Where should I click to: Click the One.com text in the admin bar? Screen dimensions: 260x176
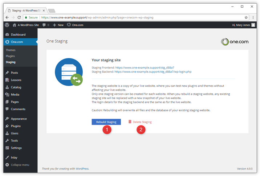pos(78,25)
